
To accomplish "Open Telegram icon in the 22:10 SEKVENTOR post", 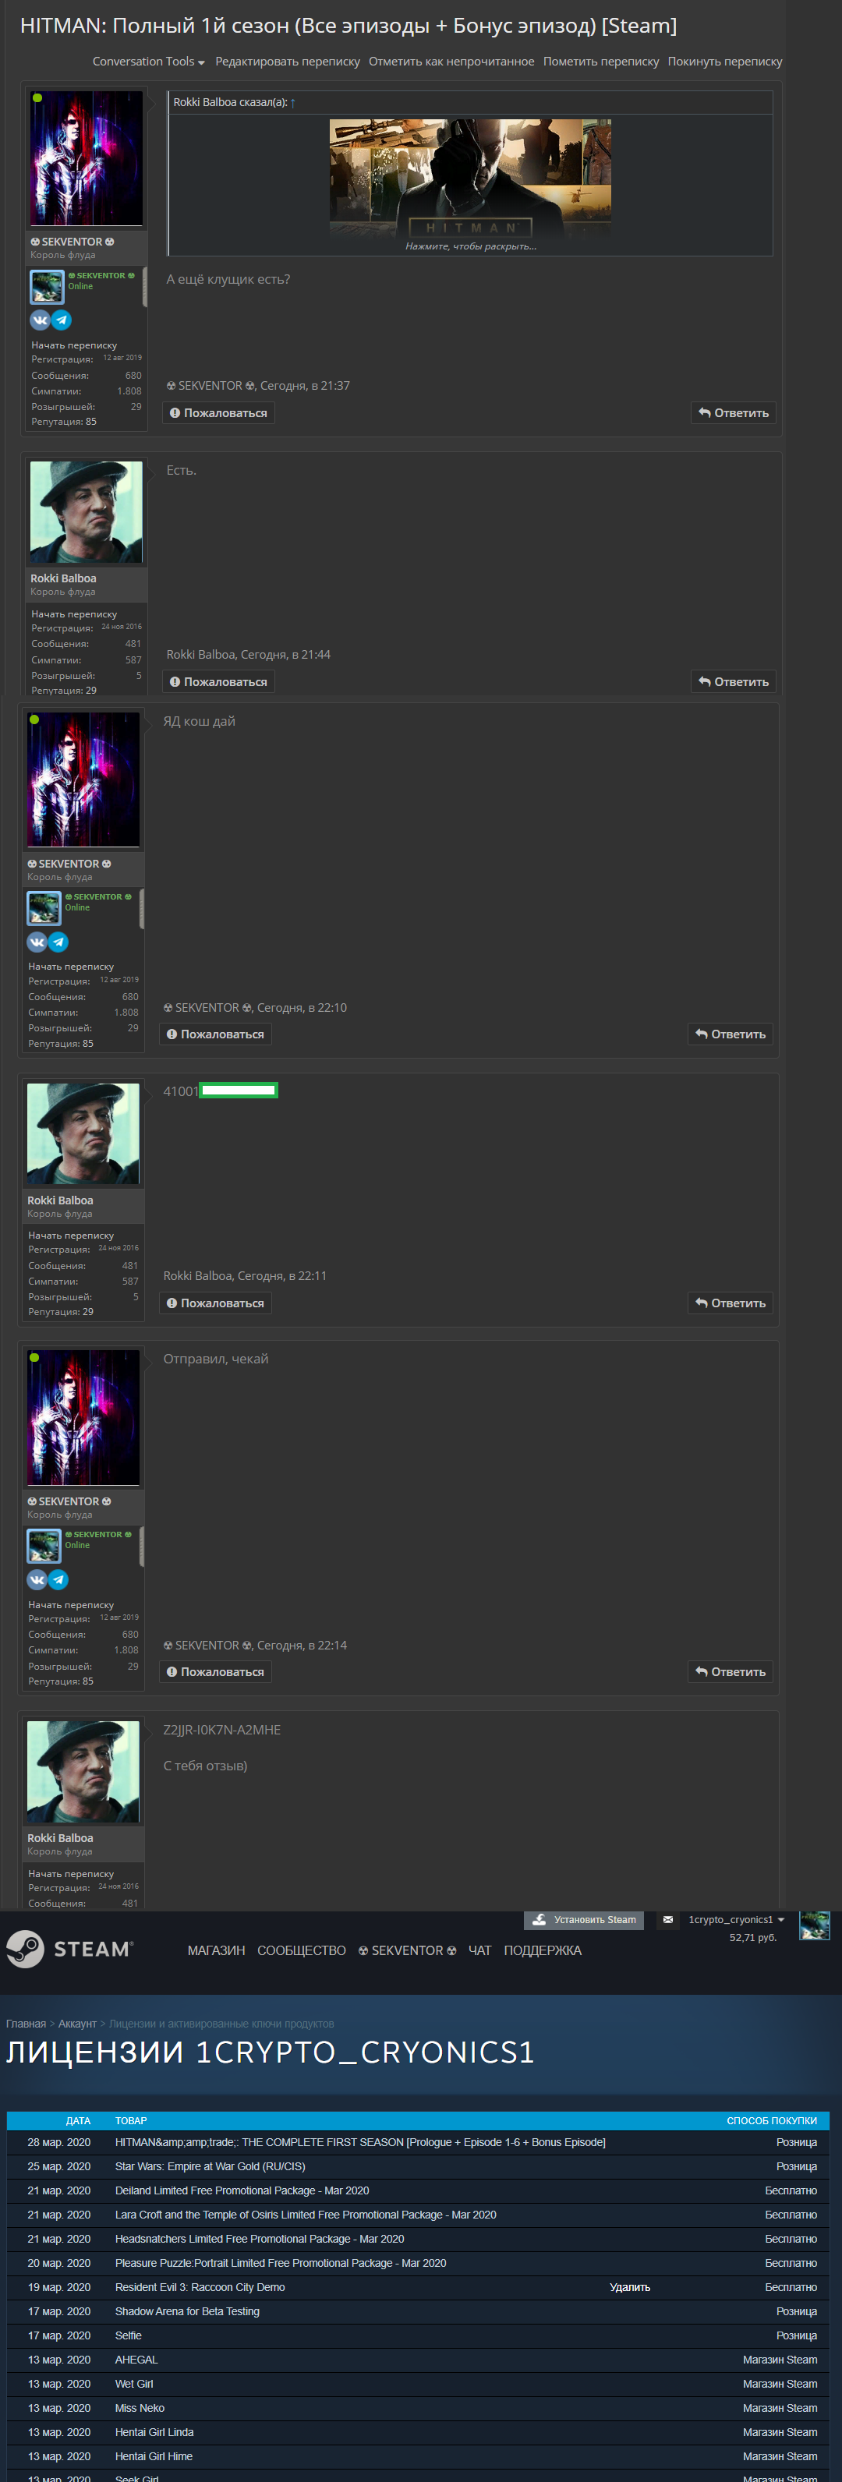I will point(58,942).
